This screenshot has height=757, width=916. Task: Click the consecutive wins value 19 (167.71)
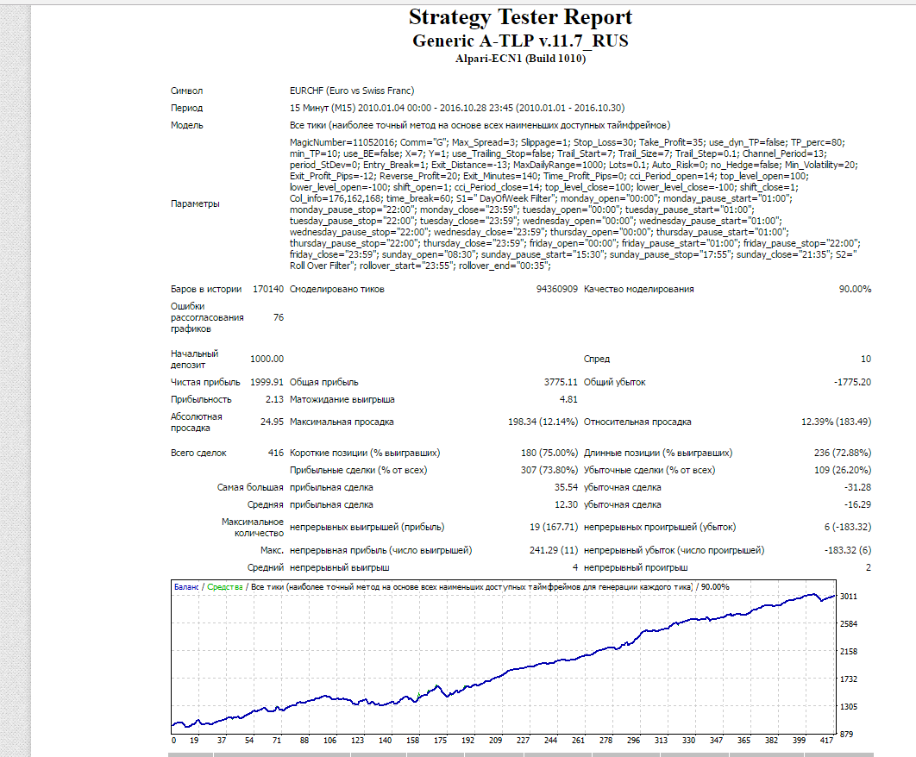(554, 527)
